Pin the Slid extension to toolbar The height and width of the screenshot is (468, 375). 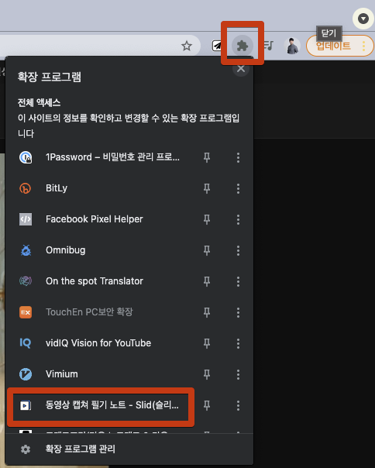[x=207, y=405]
